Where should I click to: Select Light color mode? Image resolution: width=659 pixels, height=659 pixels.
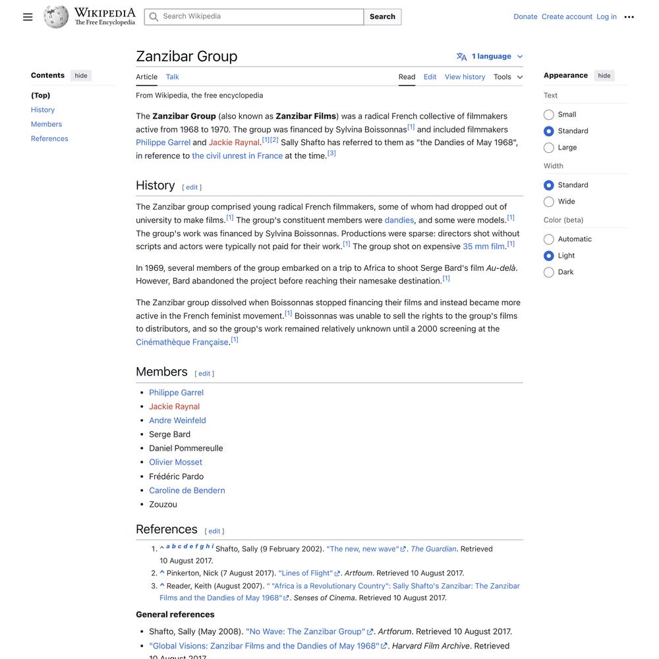tap(548, 256)
